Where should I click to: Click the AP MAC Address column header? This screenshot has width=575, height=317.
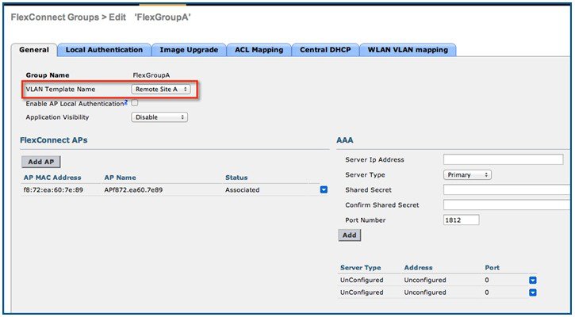pos(52,178)
